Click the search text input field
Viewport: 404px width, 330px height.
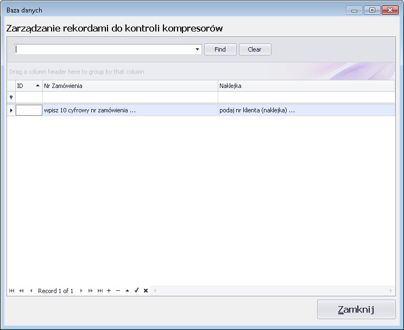103,49
